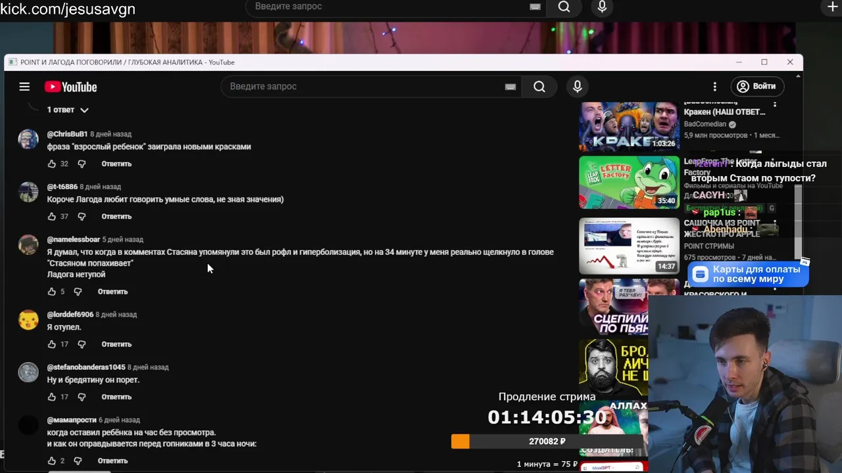Open the yellow 'БРО' bearded-man thumbnail

[x=614, y=368]
